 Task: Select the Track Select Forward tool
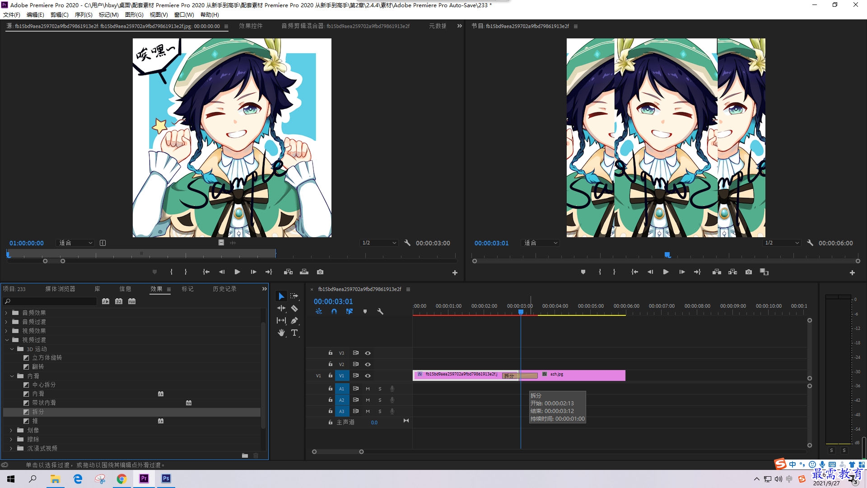[294, 296]
